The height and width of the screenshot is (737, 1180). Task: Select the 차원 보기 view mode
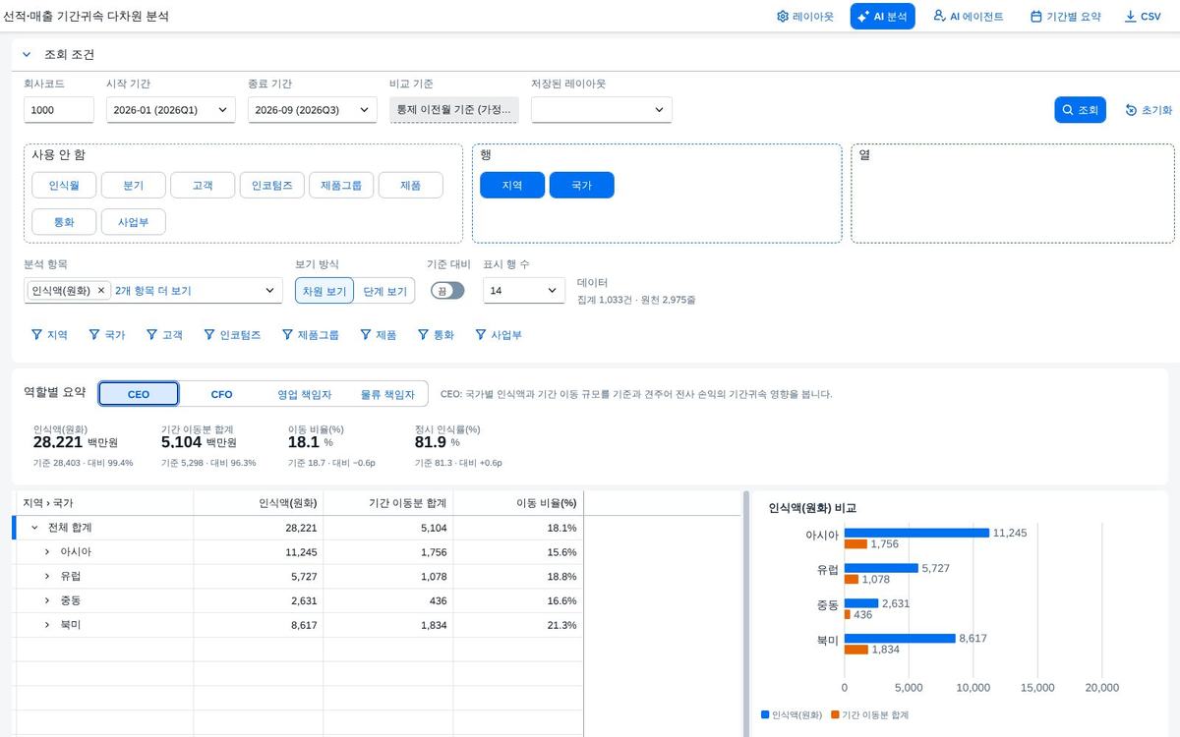tap(324, 291)
